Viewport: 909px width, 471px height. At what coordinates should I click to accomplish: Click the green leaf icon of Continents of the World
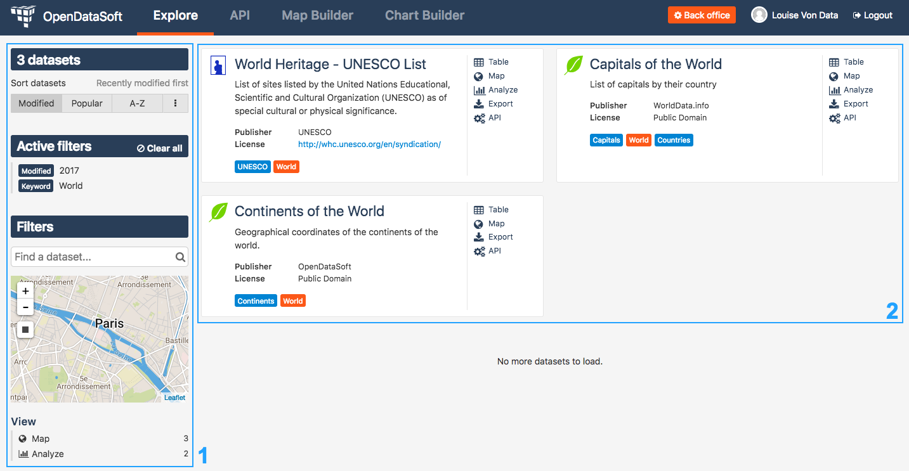pos(218,212)
